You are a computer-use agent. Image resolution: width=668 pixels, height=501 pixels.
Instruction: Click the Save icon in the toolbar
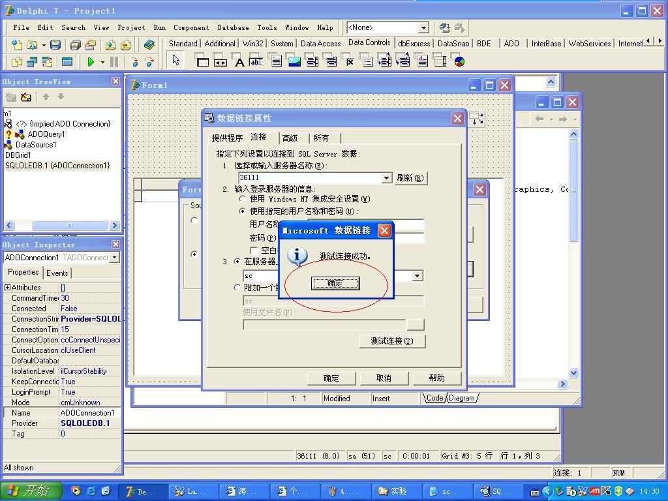(x=55, y=45)
